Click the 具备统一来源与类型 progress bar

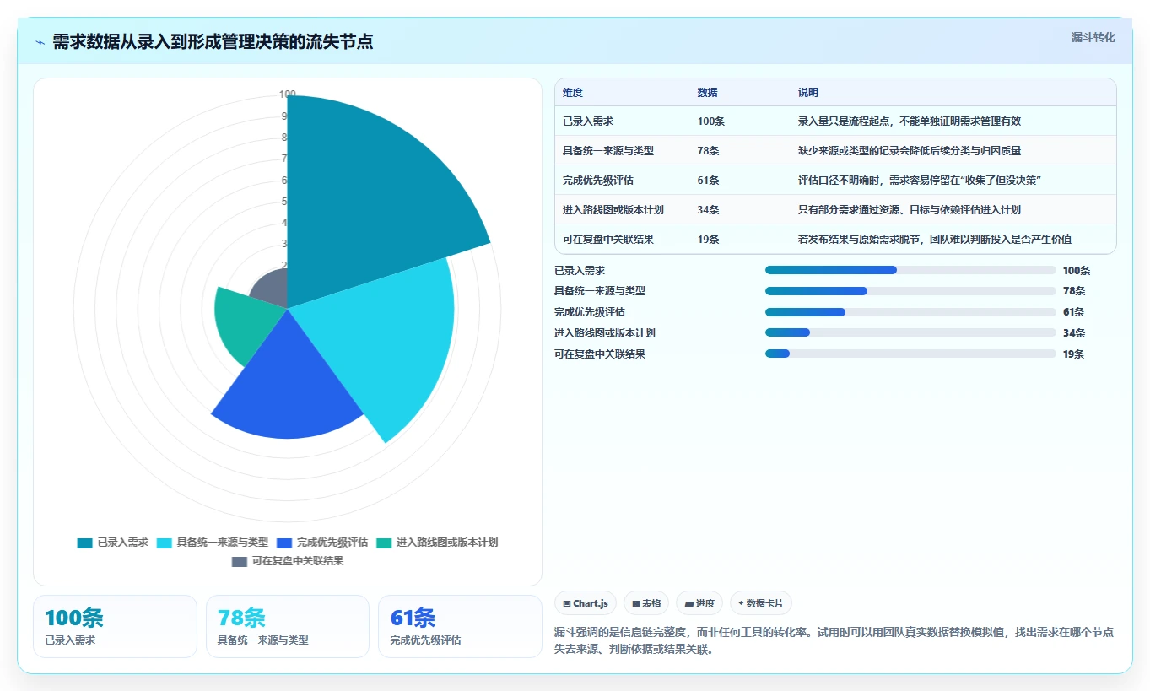coord(910,291)
